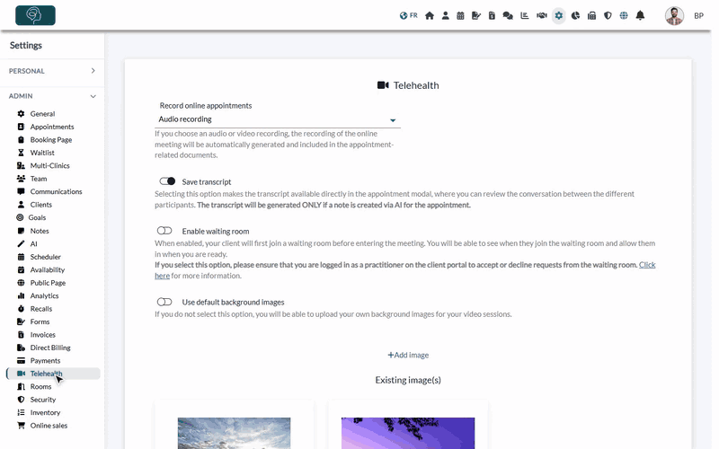Image resolution: width=719 pixels, height=449 pixels.
Task: Open the pie chart icon in top bar
Action: 575,15
